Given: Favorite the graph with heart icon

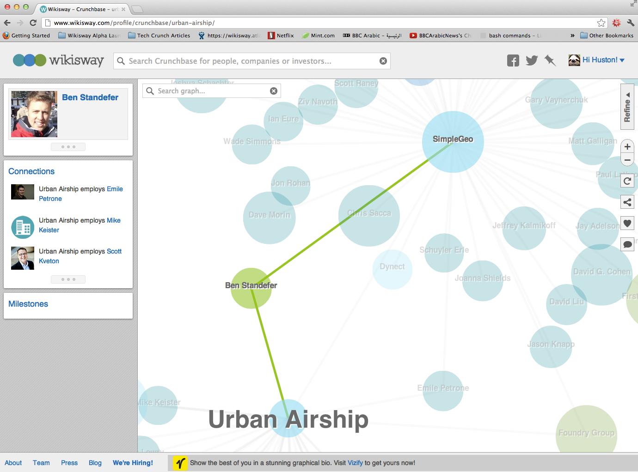Looking at the screenshot, I should pos(627,224).
